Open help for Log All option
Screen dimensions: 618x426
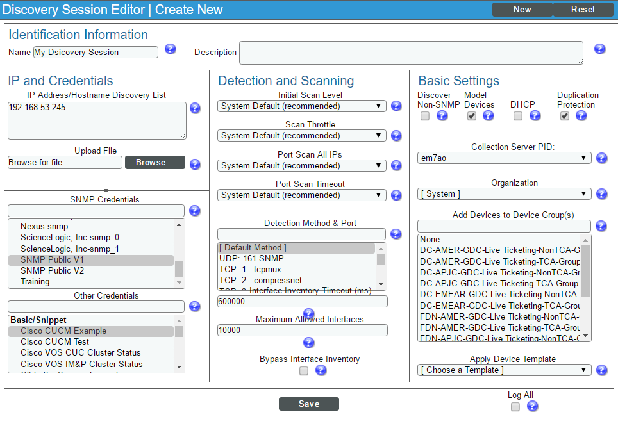pos(533,406)
